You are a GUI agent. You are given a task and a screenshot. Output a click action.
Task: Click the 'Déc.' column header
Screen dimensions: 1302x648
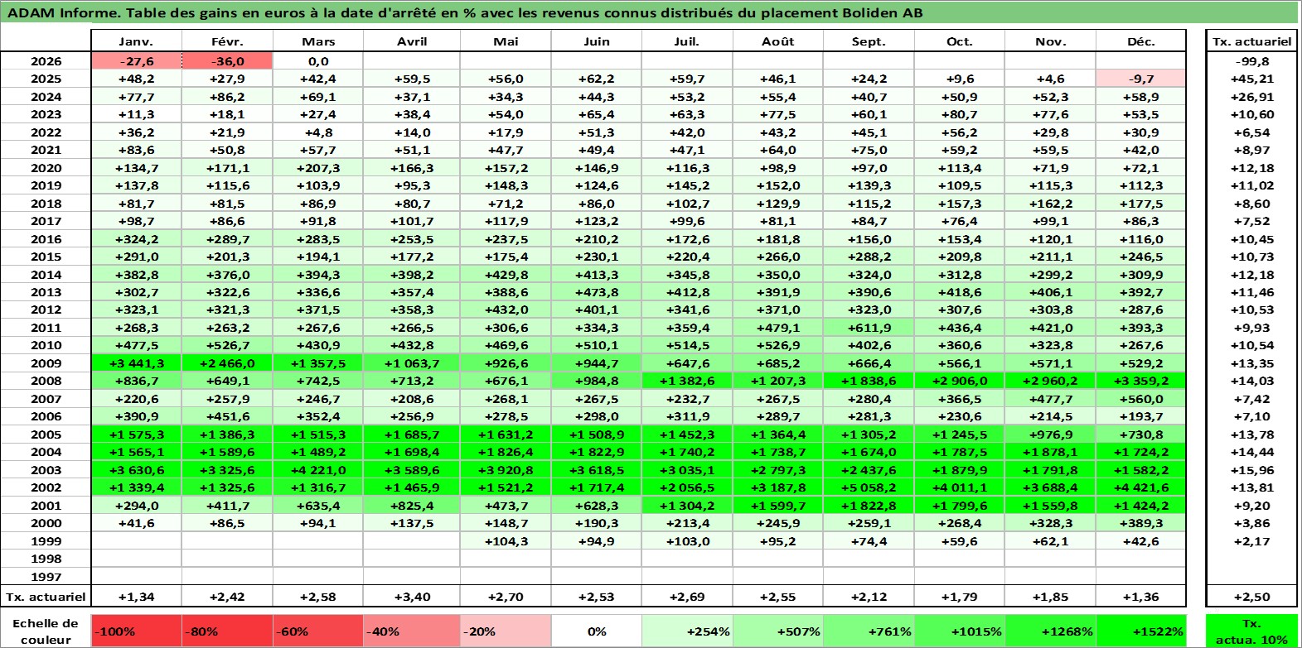[x=1141, y=41]
